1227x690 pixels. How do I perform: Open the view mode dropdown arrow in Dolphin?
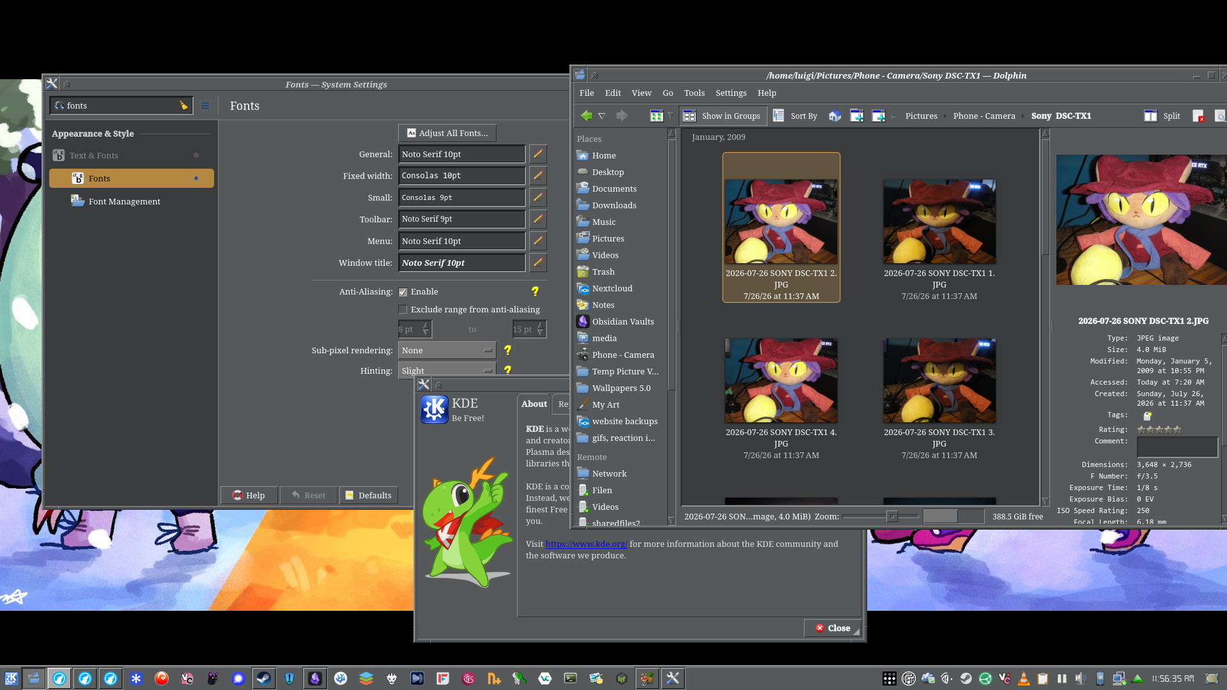670,116
